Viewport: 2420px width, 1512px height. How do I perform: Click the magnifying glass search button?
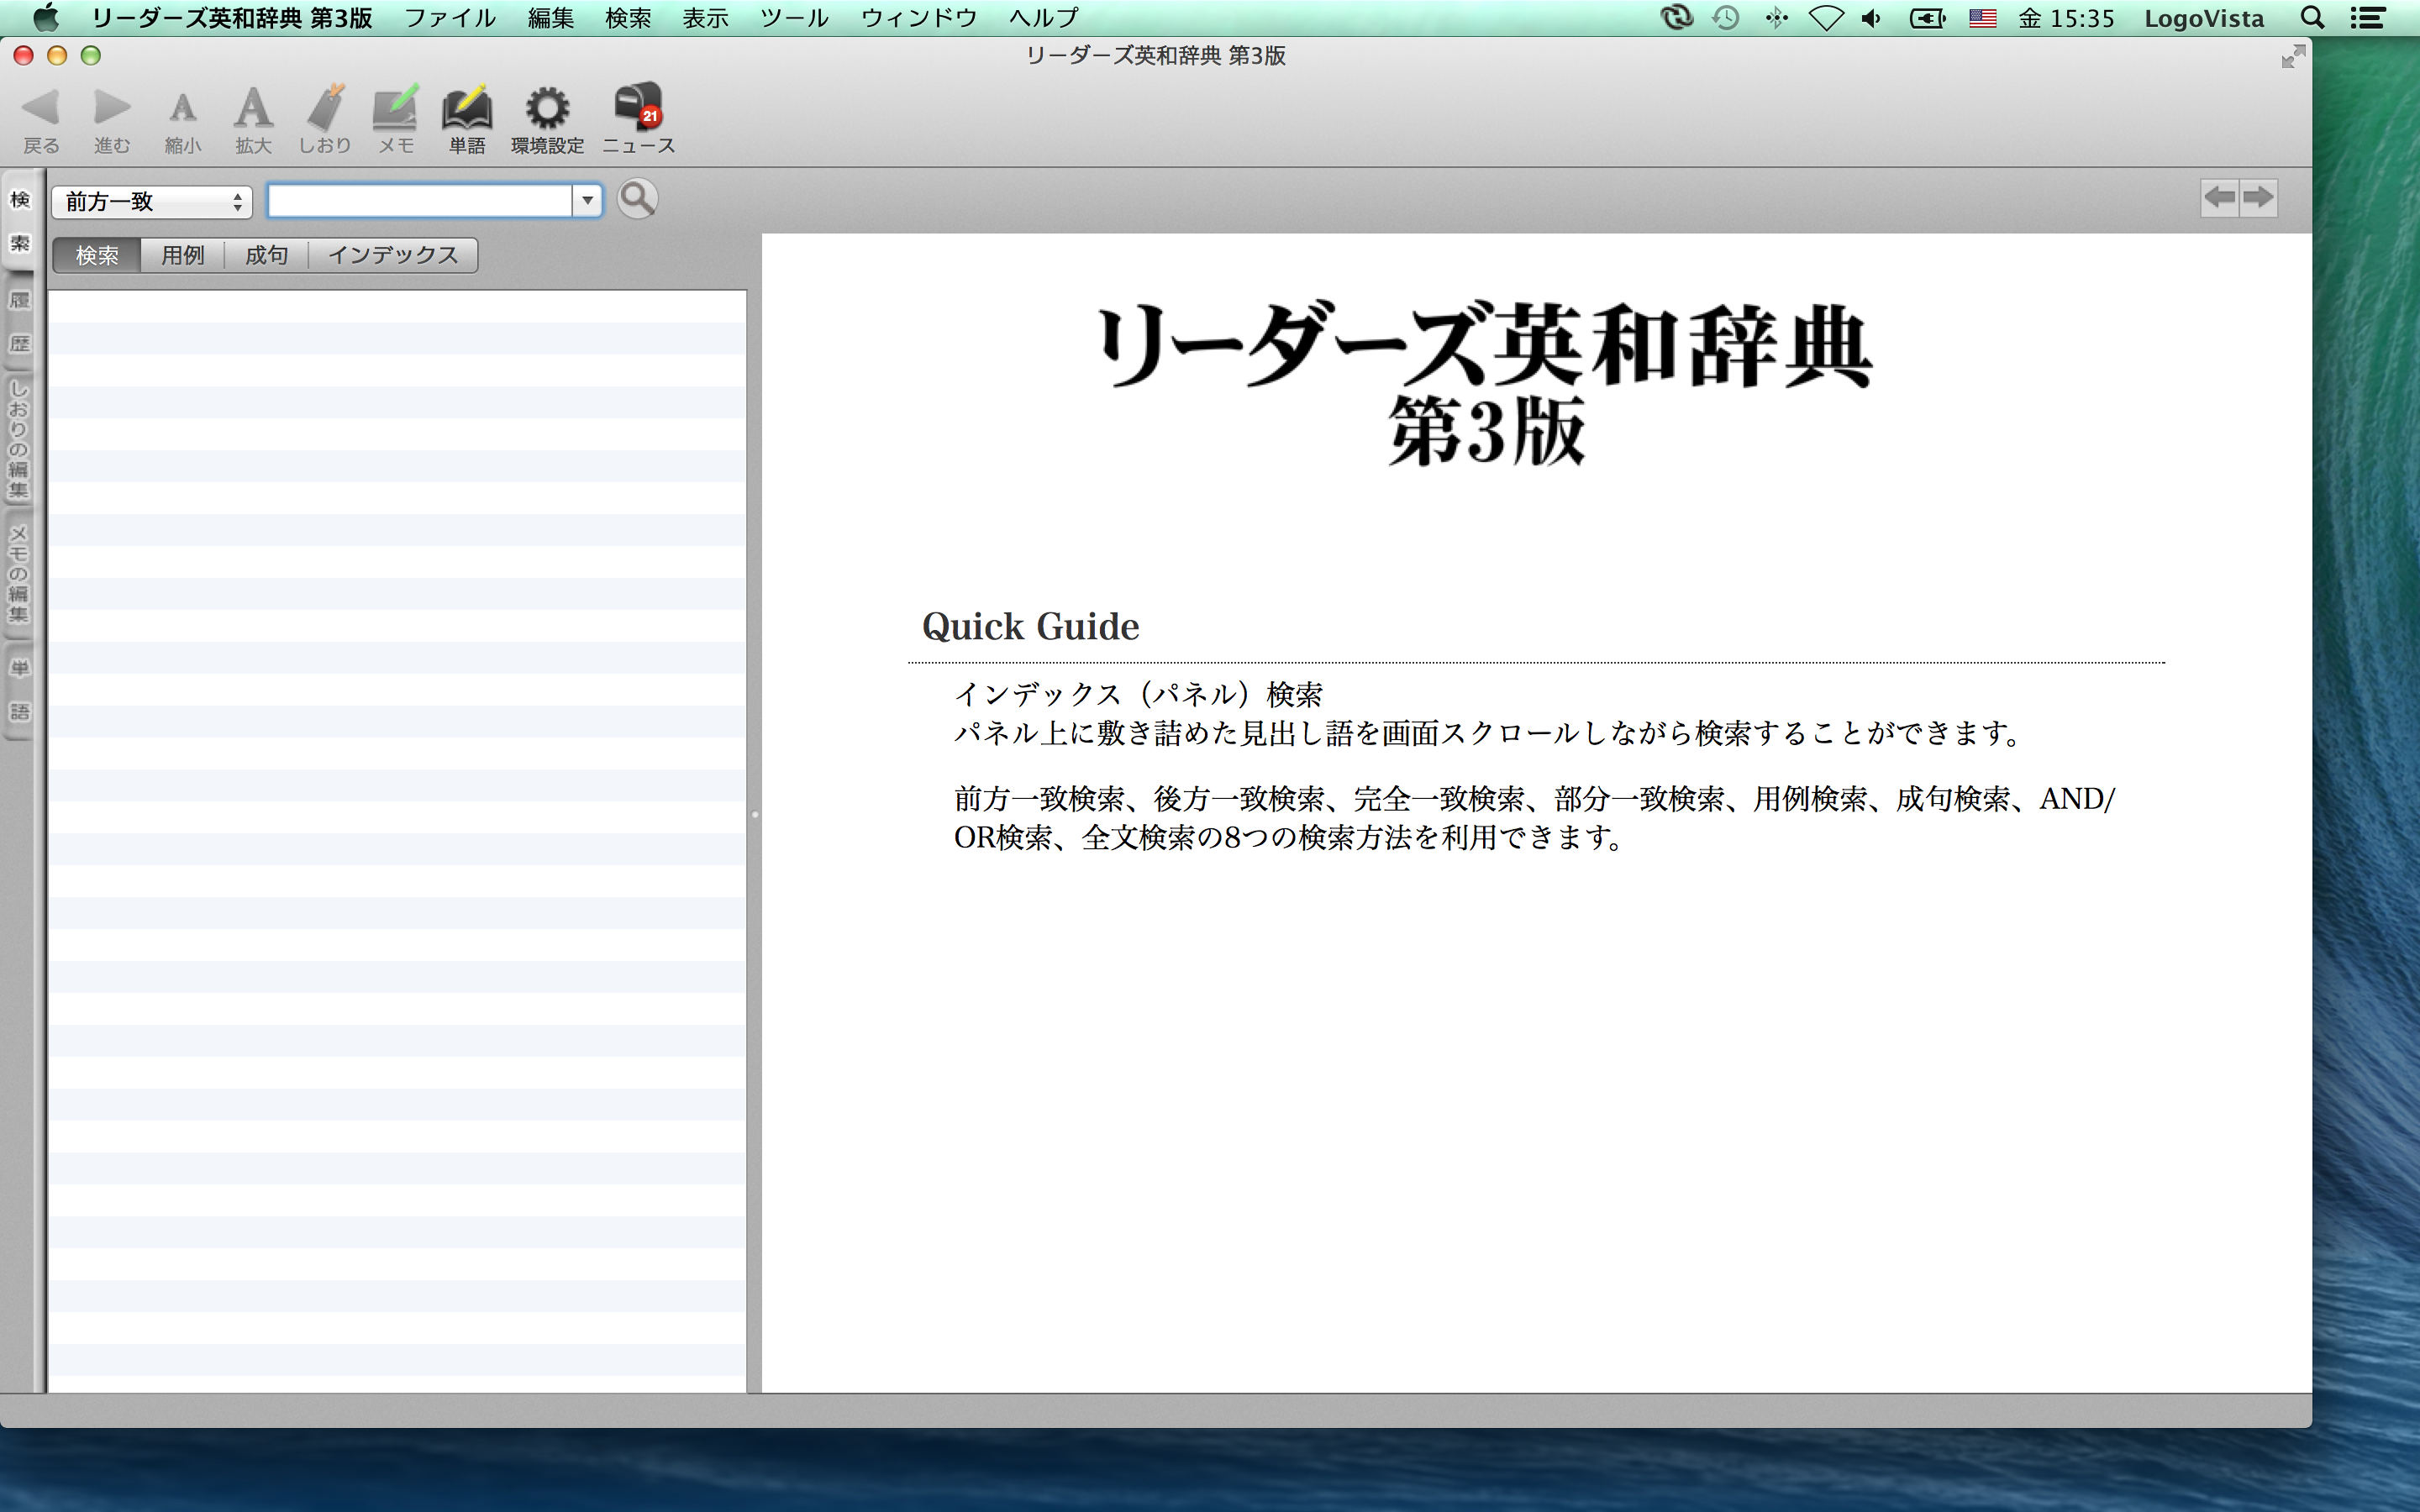pyautogui.click(x=636, y=199)
